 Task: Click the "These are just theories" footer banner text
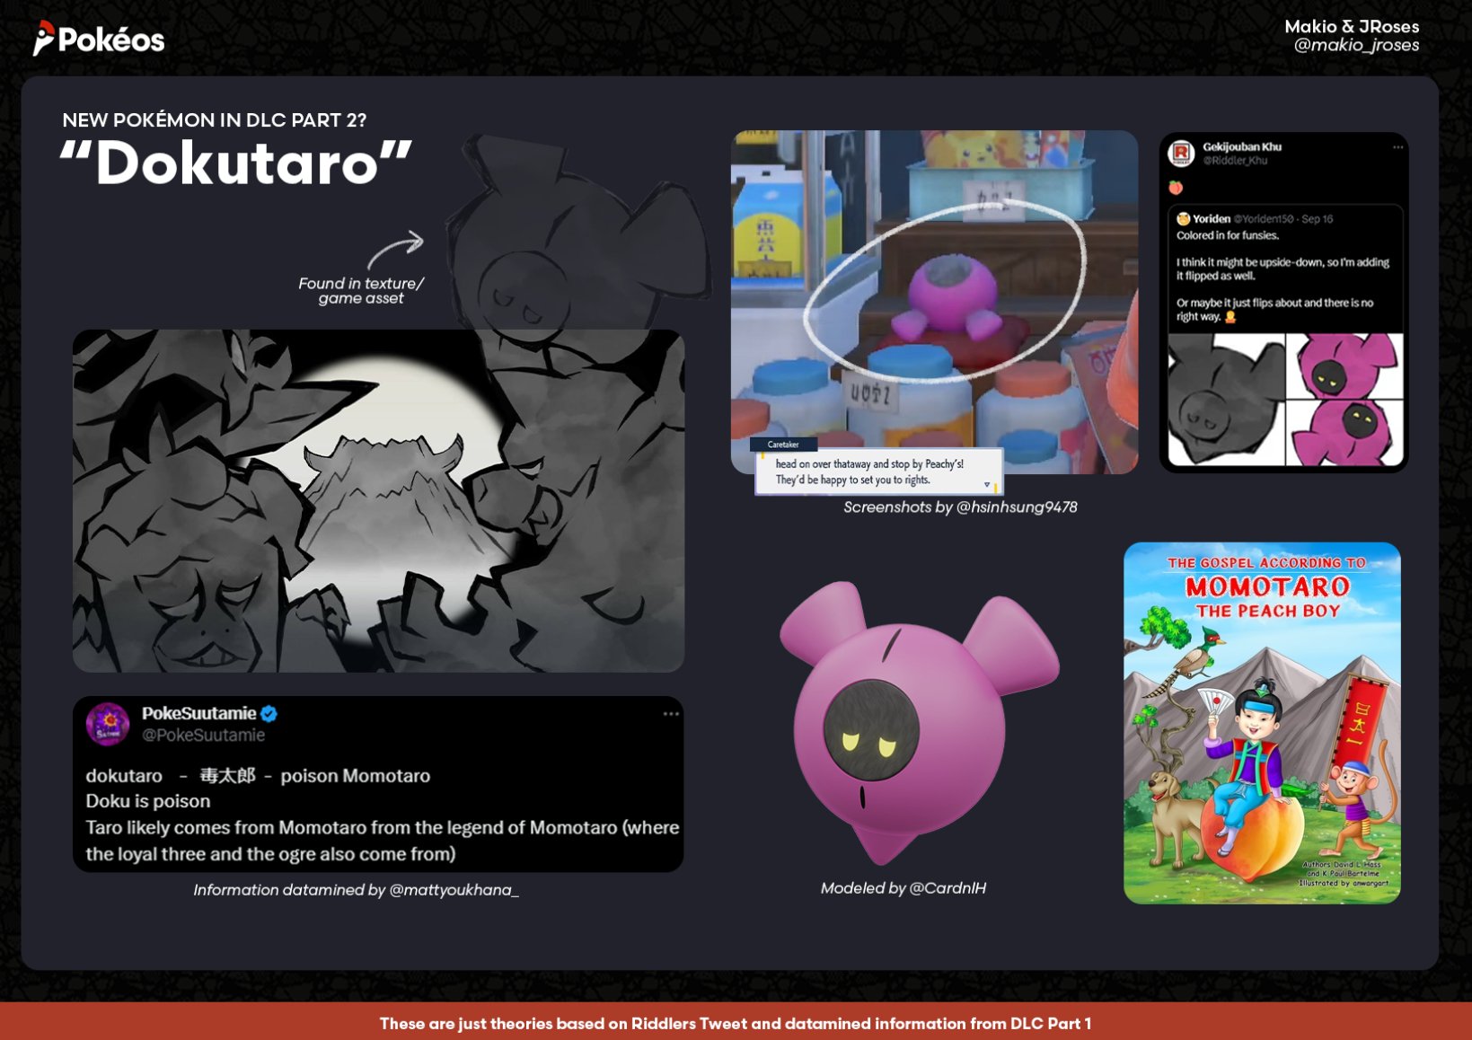click(x=736, y=1023)
